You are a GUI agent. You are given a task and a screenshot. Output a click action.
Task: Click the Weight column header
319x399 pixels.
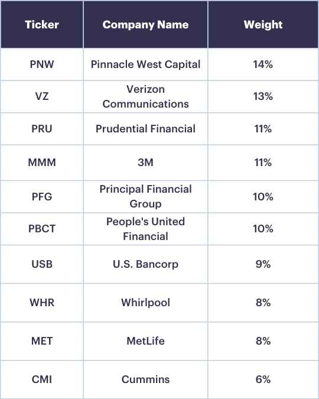click(x=263, y=25)
